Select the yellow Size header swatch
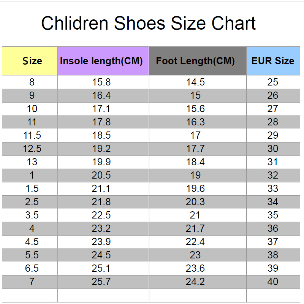This screenshot has height=304, width=304. (x=30, y=61)
